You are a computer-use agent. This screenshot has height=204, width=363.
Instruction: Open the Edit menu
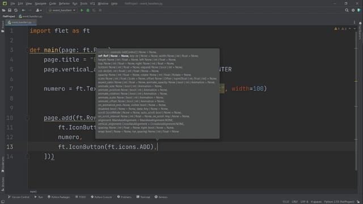coord(20,3)
